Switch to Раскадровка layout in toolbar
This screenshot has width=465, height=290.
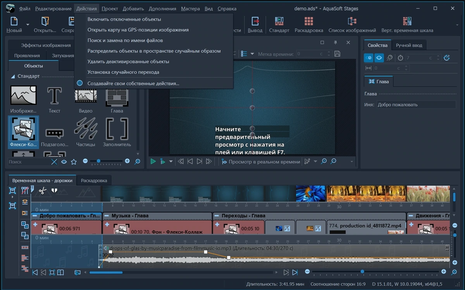tap(309, 25)
